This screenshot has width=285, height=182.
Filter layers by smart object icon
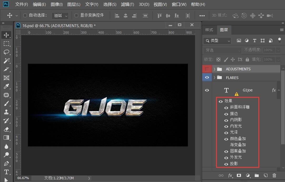pyautogui.click(x=271, y=41)
